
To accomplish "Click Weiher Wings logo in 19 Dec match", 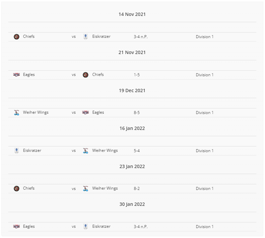I will pyautogui.click(x=16, y=113).
